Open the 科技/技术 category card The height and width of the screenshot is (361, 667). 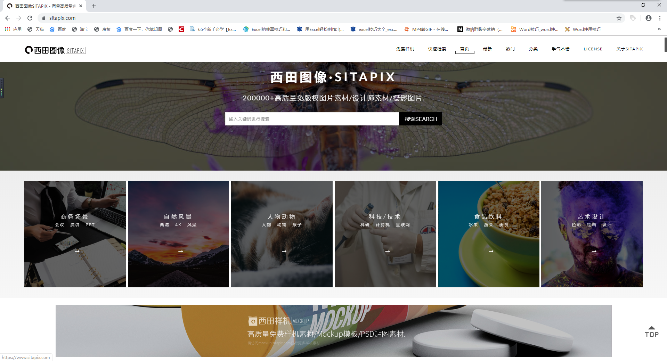pyautogui.click(x=385, y=234)
